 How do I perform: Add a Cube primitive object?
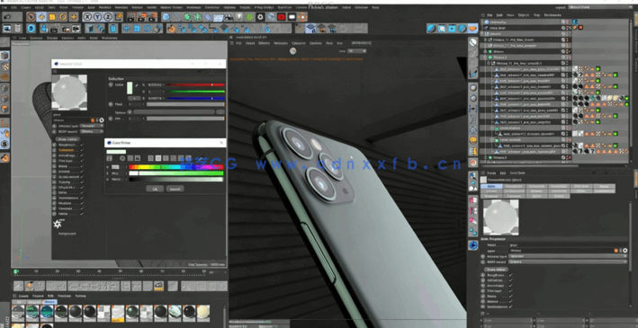point(166,17)
